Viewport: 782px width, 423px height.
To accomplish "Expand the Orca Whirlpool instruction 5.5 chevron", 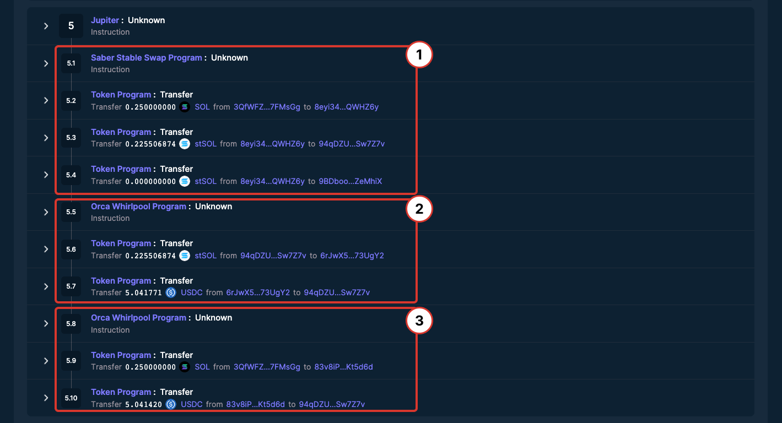I will [46, 212].
